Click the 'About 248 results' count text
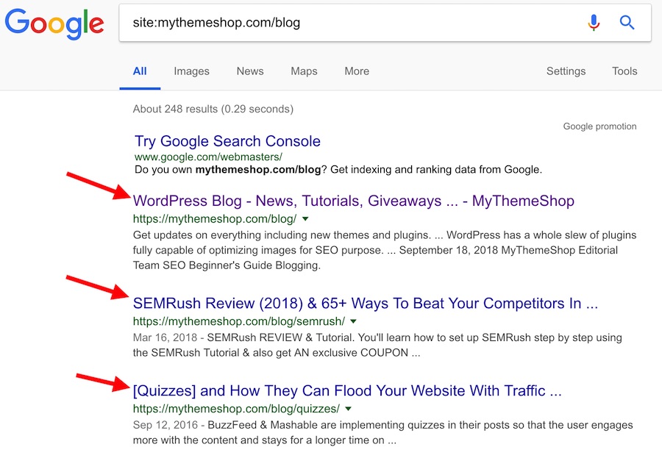662x458 pixels. (x=213, y=109)
